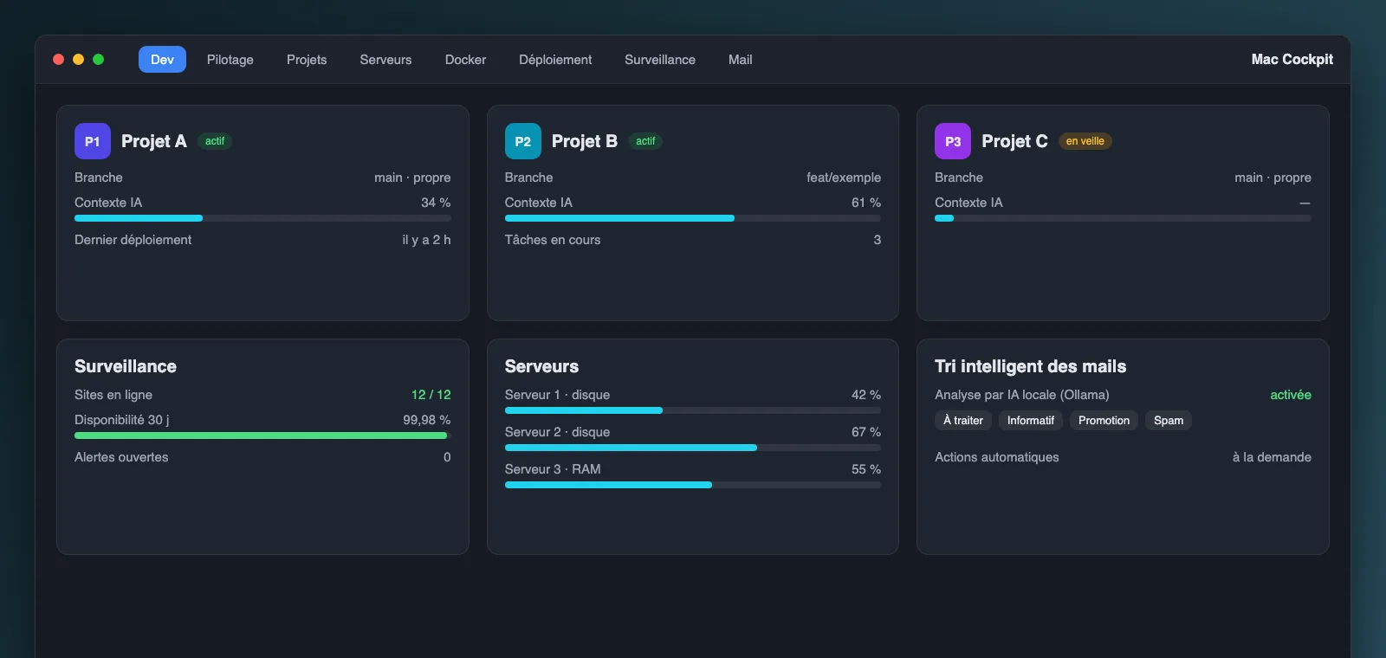Click the Projet C Contexte IA progress bar
Image resolution: width=1386 pixels, height=658 pixels.
pos(1123,218)
